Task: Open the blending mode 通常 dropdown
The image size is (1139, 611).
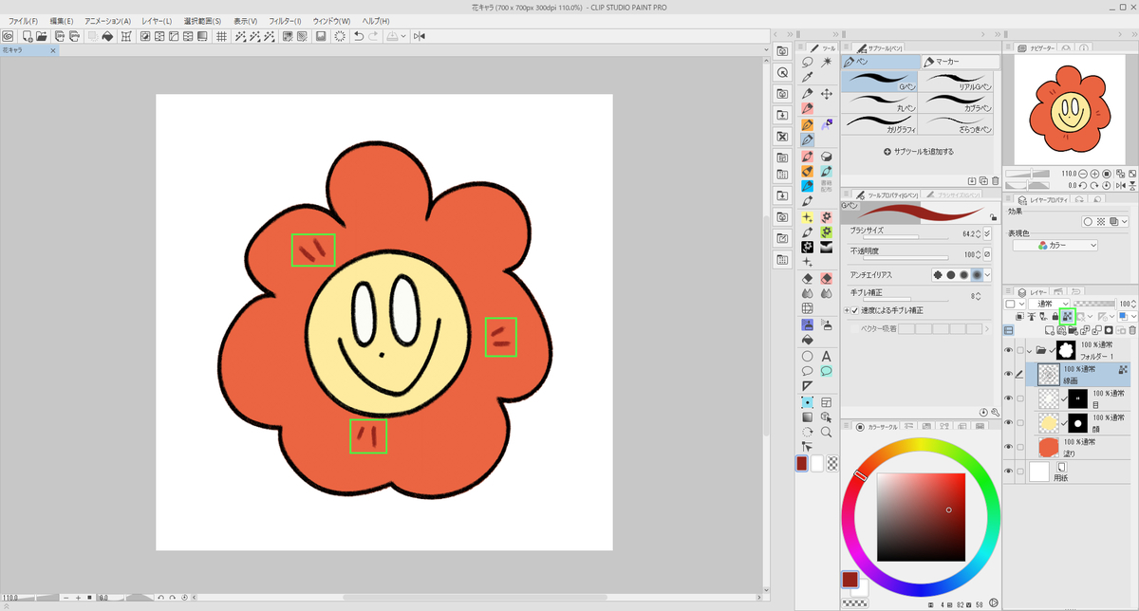Action: (x=1051, y=304)
